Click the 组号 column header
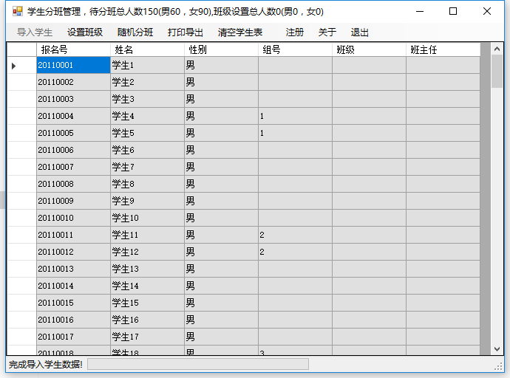The width and height of the screenshot is (510, 378). click(295, 49)
